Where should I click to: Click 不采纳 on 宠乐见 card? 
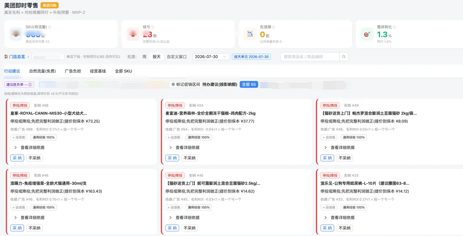(x=345, y=228)
